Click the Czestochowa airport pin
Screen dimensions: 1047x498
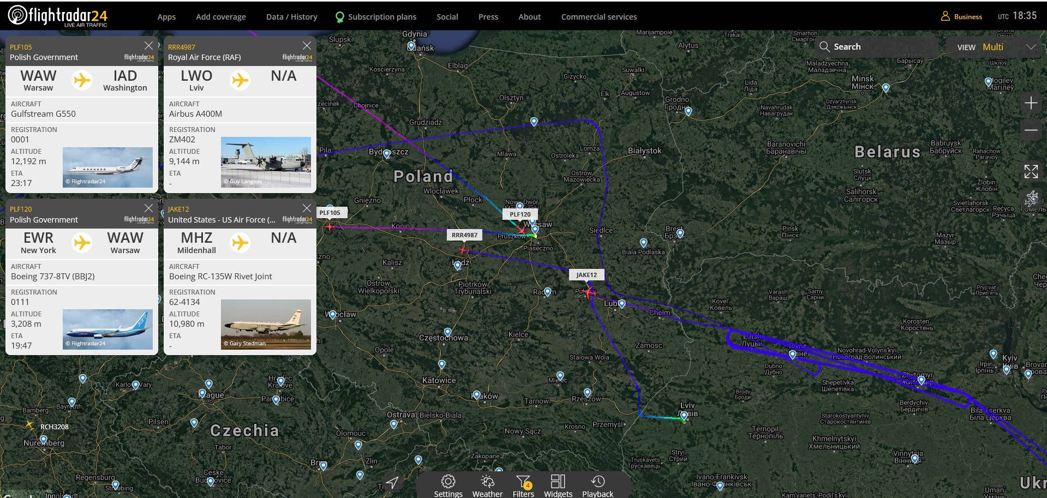tap(447, 332)
